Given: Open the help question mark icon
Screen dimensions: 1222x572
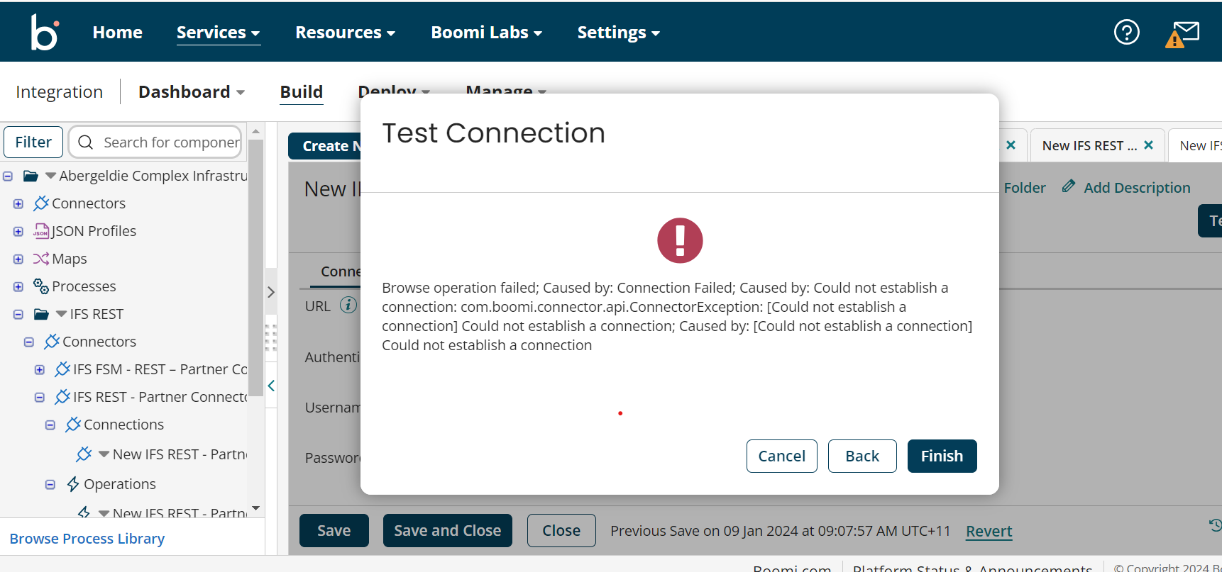Looking at the screenshot, I should click(x=1126, y=32).
